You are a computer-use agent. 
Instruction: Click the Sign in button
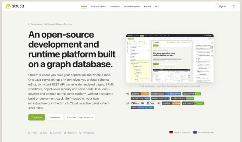coord(222,7)
